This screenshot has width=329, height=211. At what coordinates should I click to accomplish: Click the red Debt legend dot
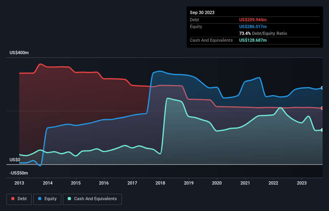coord(13,199)
